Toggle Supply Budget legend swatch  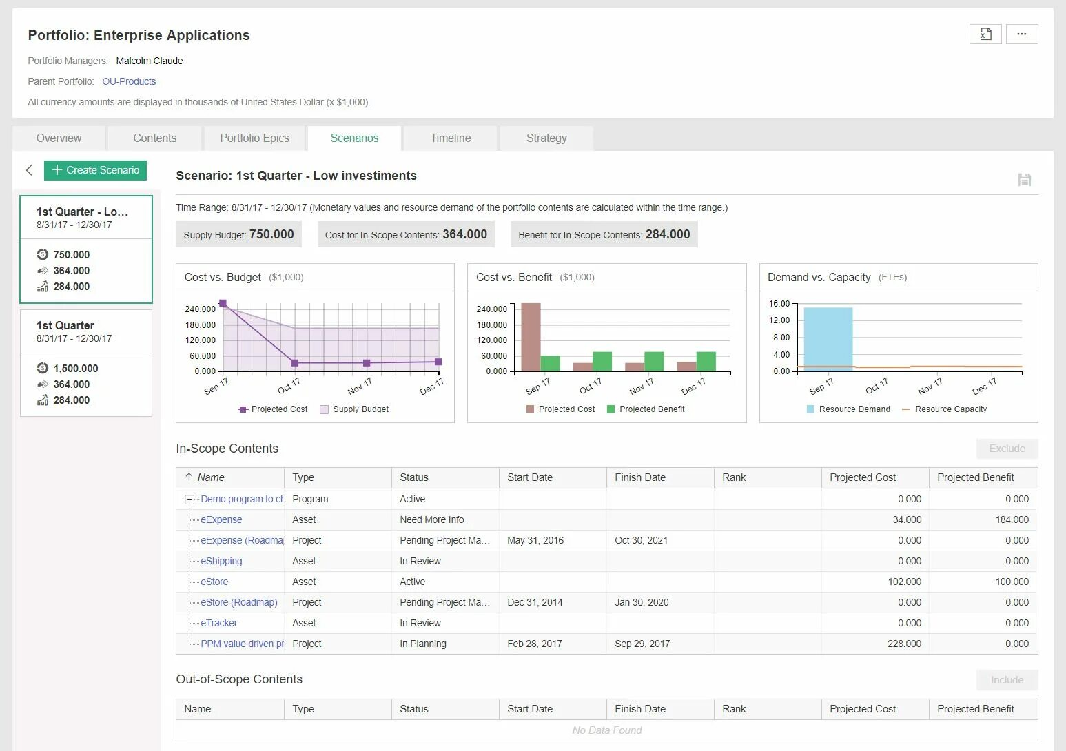coord(324,409)
